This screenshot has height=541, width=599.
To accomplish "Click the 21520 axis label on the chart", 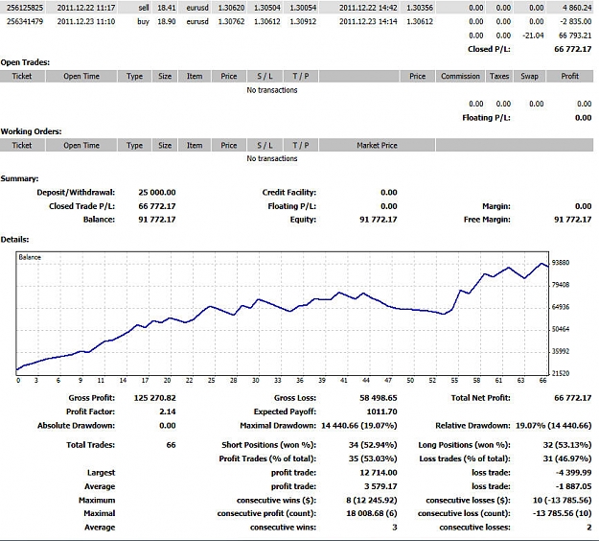I will coord(561,373).
